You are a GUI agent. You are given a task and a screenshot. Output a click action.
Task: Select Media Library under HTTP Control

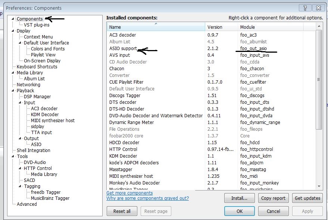click(x=44, y=174)
